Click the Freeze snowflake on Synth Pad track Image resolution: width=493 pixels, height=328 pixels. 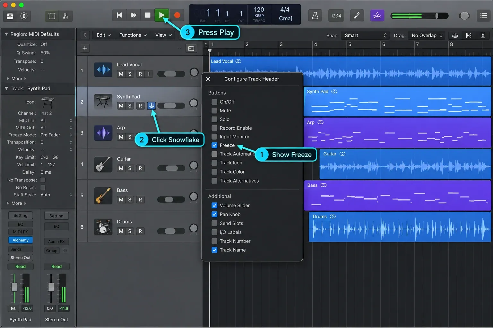[151, 106]
